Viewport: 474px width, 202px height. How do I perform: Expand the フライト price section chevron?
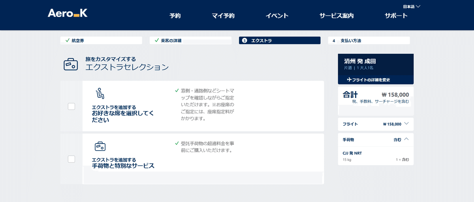tap(406, 124)
